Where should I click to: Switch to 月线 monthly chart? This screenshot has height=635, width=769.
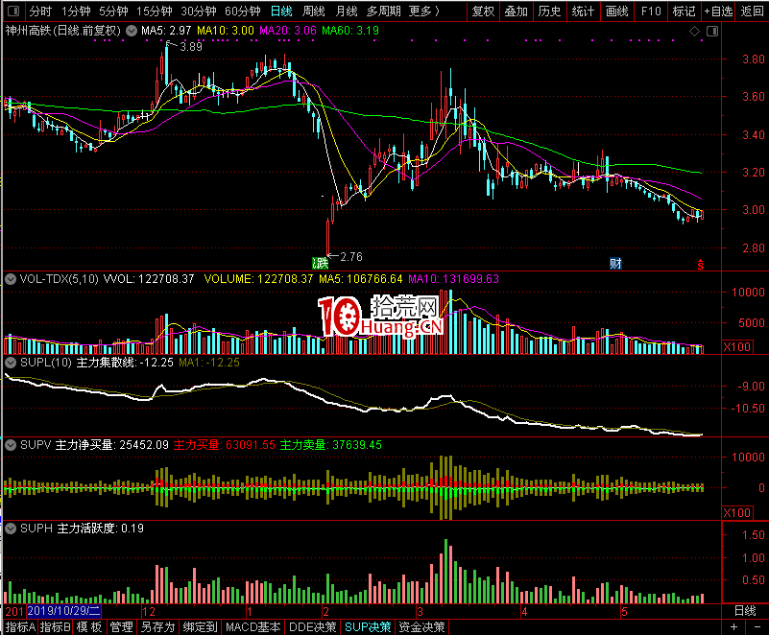pos(346,11)
